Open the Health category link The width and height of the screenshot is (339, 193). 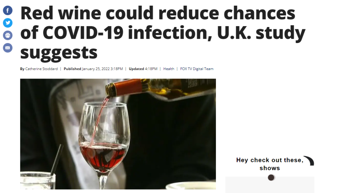[169, 69]
